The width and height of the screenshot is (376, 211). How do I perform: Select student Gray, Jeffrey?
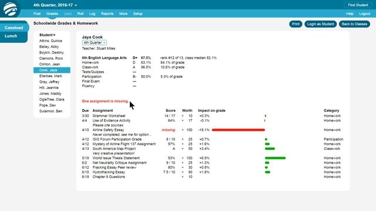pos(49,82)
